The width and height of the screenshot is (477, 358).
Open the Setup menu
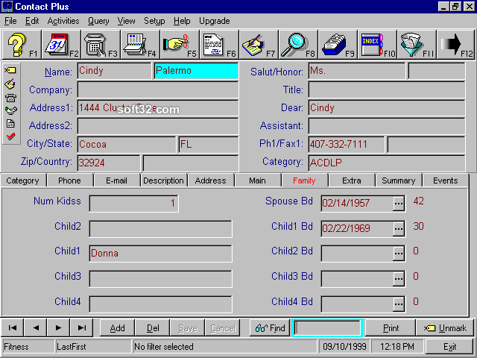tap(154, 21)
